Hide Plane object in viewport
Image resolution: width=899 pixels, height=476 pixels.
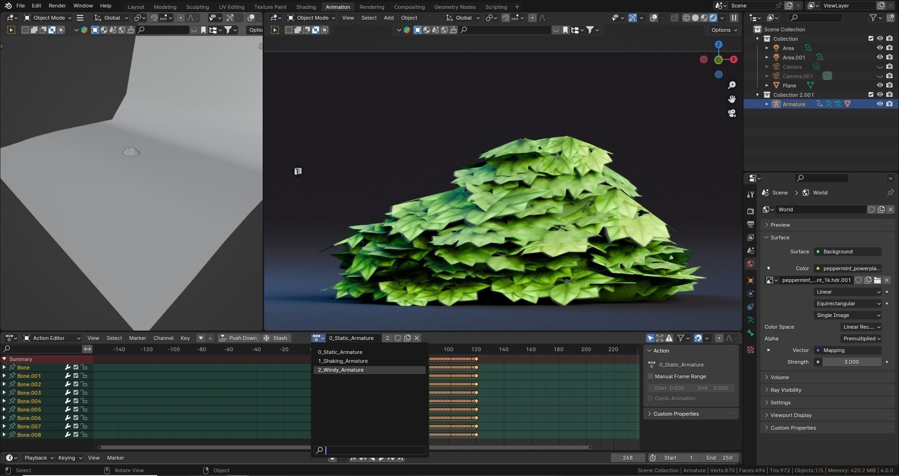(x=880, y=85)
